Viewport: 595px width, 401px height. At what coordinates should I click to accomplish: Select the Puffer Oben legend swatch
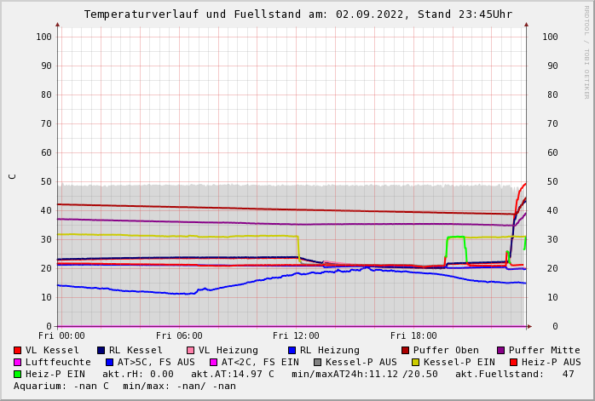coord(405,350)
